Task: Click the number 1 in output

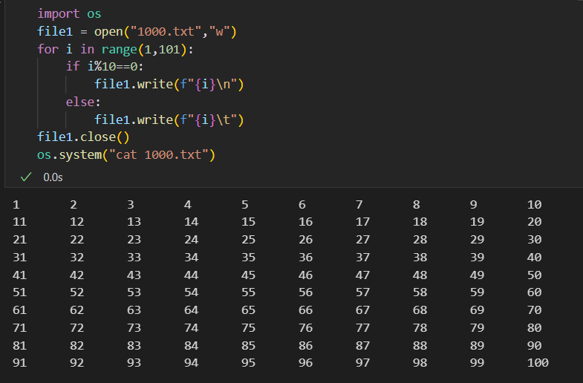Action: click(16, 205)
